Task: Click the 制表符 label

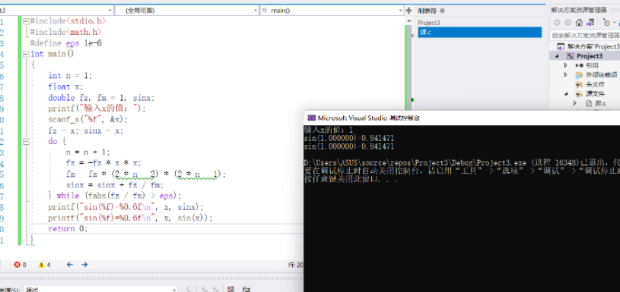Action: (428, 11)
